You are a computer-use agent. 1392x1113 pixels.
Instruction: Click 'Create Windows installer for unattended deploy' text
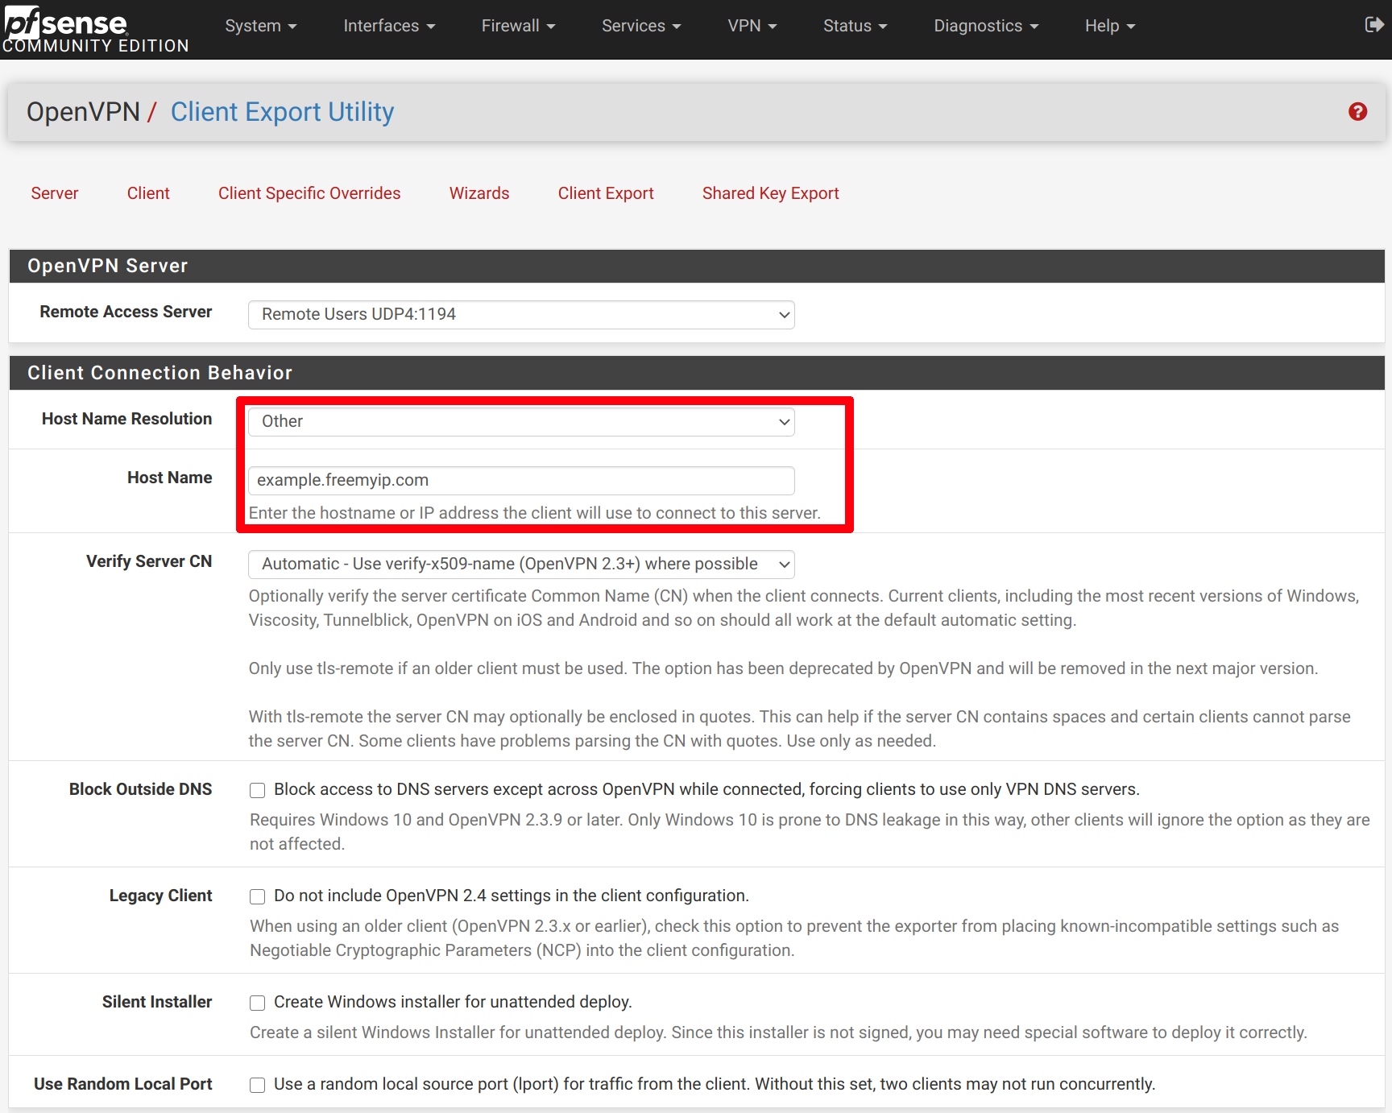453,1002
